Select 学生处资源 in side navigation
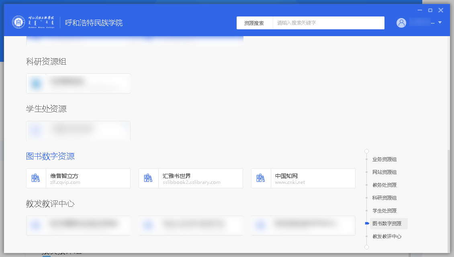The image size is (454, 257). 384,211
